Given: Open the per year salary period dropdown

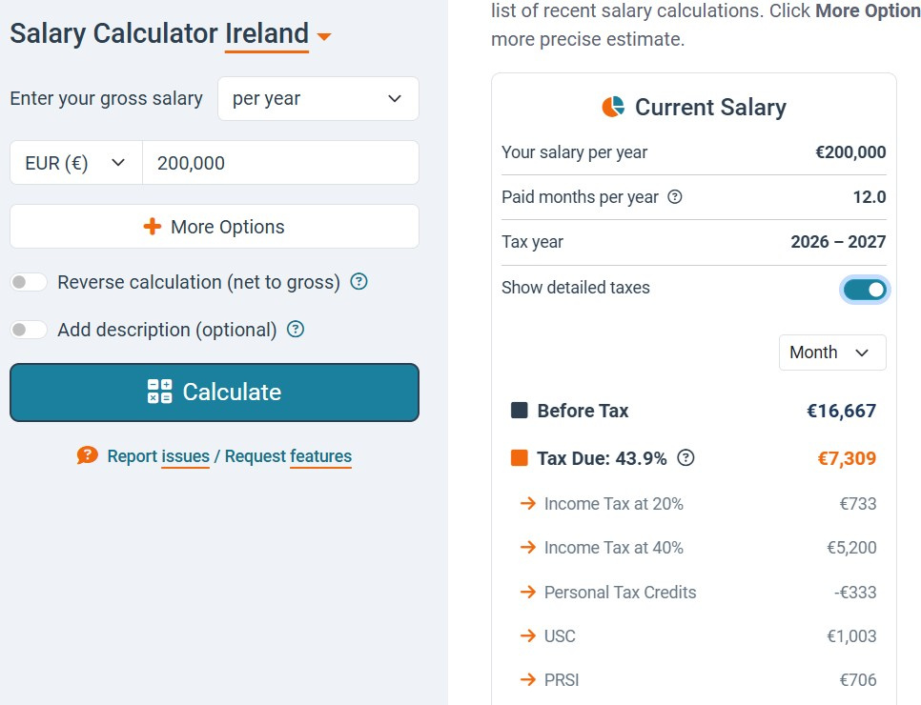Looking at the screenshot, I should click(x=317, y=99).
